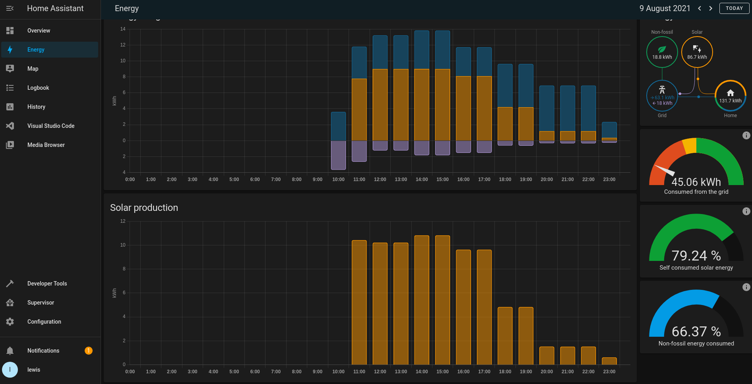
Task: Open the lewis user profile
Action: click(10, 370)
